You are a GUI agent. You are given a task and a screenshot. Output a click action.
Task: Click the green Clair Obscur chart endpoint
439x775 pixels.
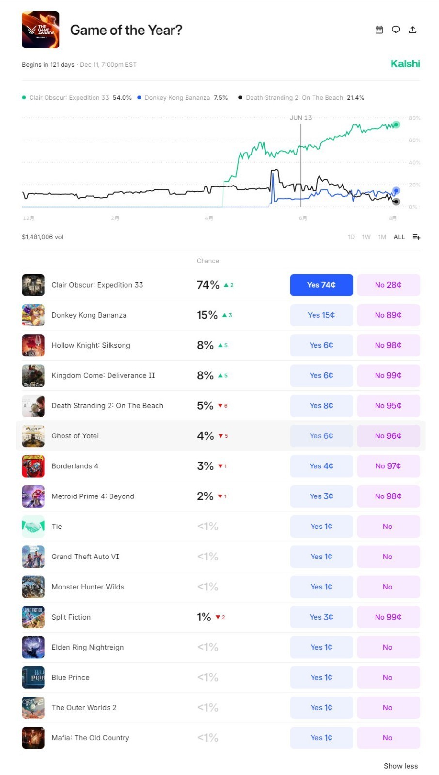(x=396, y=125)
